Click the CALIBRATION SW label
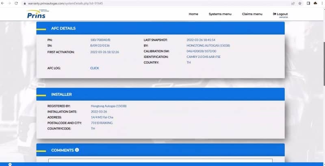 156,51
